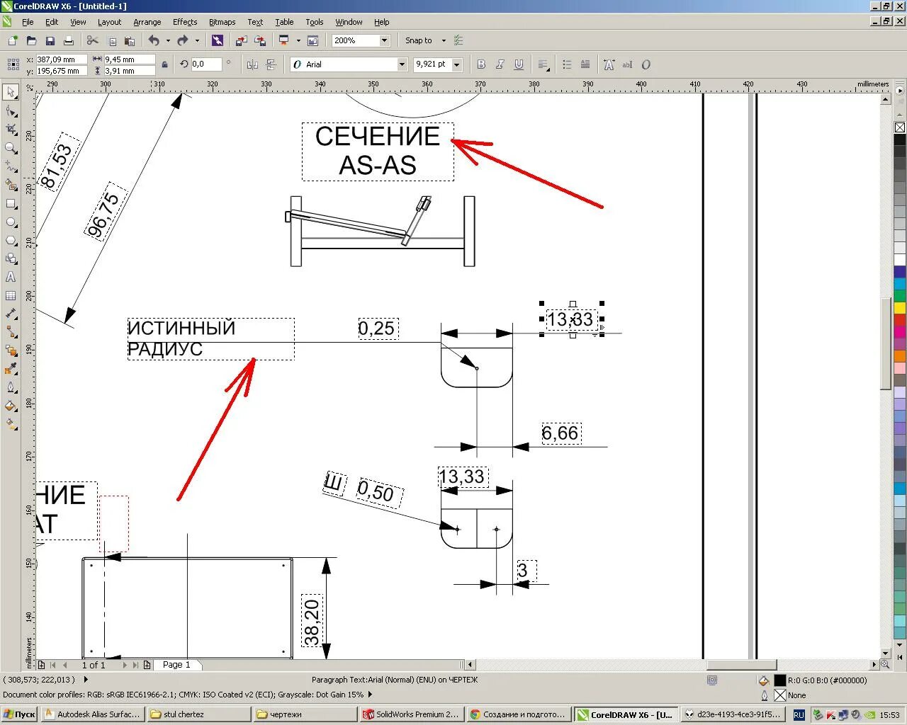Select the Pick tool in the toolbox
The image size is (907, 725).
(11, 92)
